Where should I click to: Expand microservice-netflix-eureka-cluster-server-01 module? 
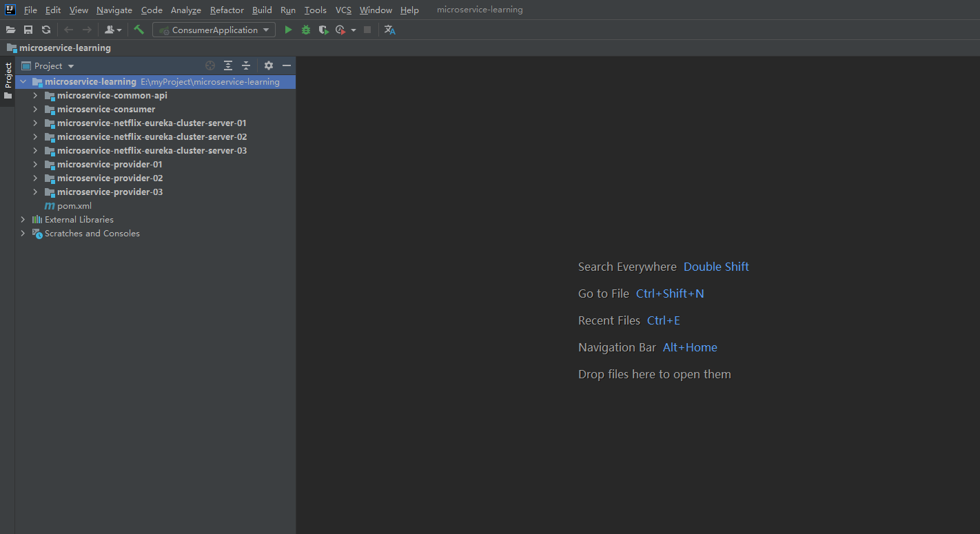[35, 123]
